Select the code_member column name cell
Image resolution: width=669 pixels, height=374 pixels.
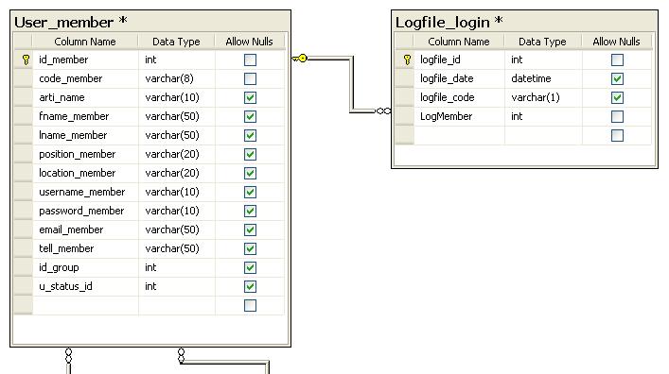pyautogui.click(x=85, y=78)
